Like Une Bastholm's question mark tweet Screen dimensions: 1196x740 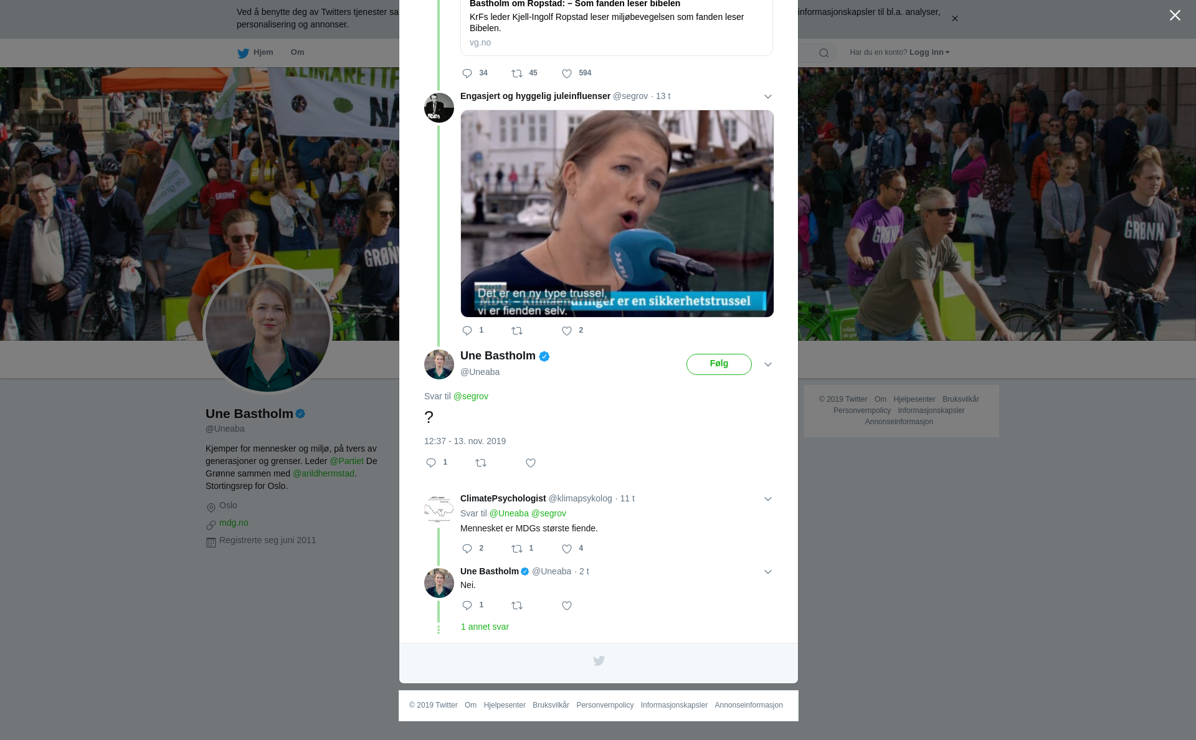(531, 463)
